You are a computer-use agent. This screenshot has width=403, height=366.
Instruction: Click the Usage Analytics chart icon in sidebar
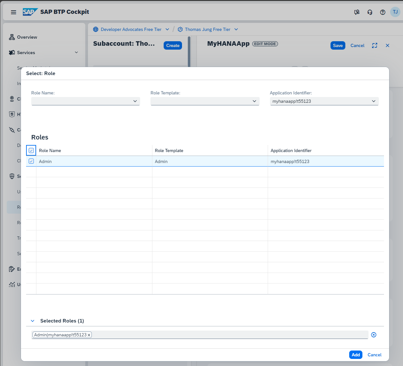[12, 284]
